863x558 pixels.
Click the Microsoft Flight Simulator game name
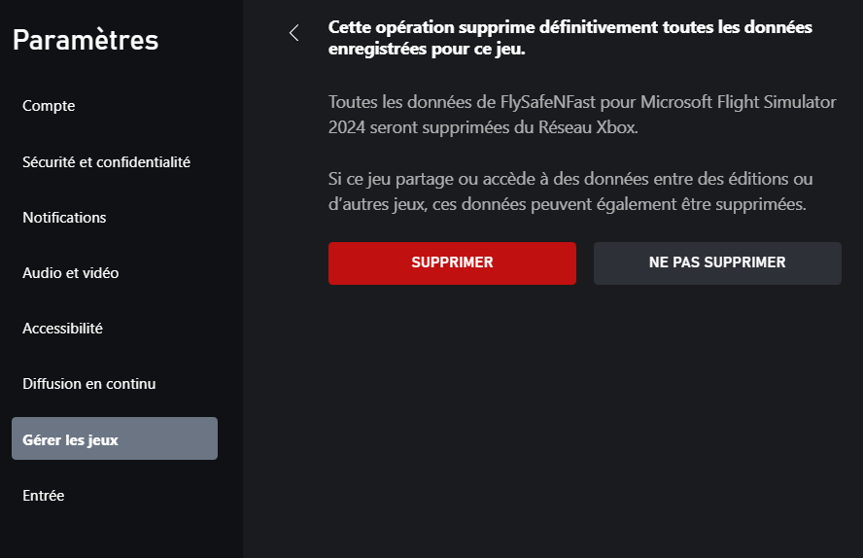coord(716,102)
